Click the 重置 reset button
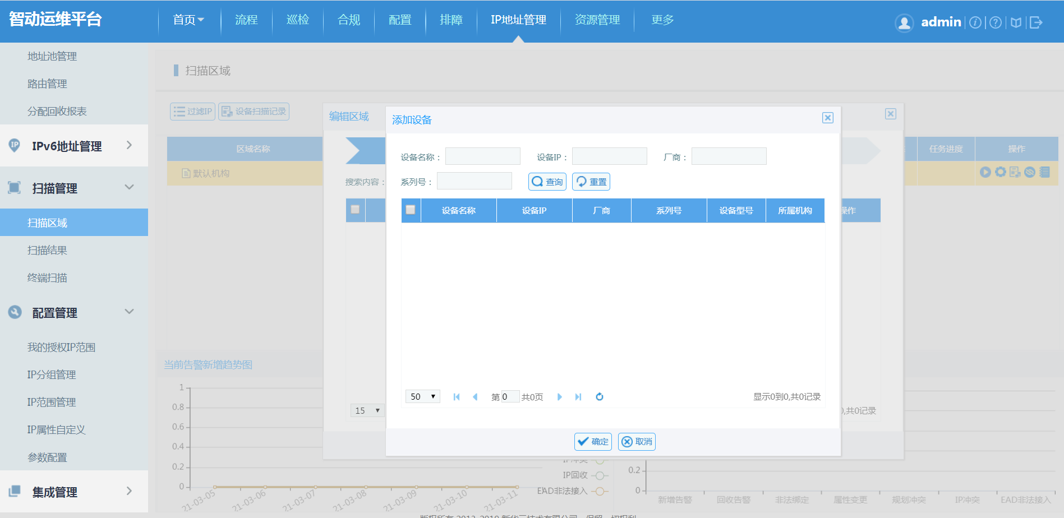Screen dimensions: 1064x518 pos(591,182)
